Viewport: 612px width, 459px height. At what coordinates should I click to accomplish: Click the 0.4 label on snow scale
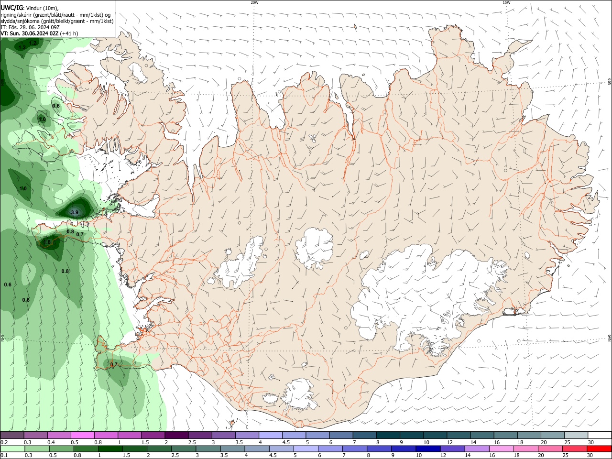tap(51, 442)
